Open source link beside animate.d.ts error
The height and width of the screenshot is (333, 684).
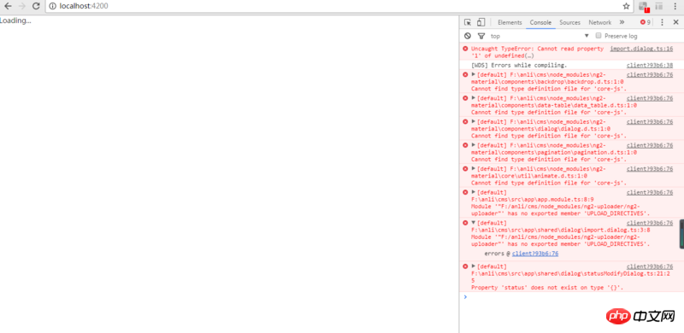pyautogui.click(x=650, y=169)
